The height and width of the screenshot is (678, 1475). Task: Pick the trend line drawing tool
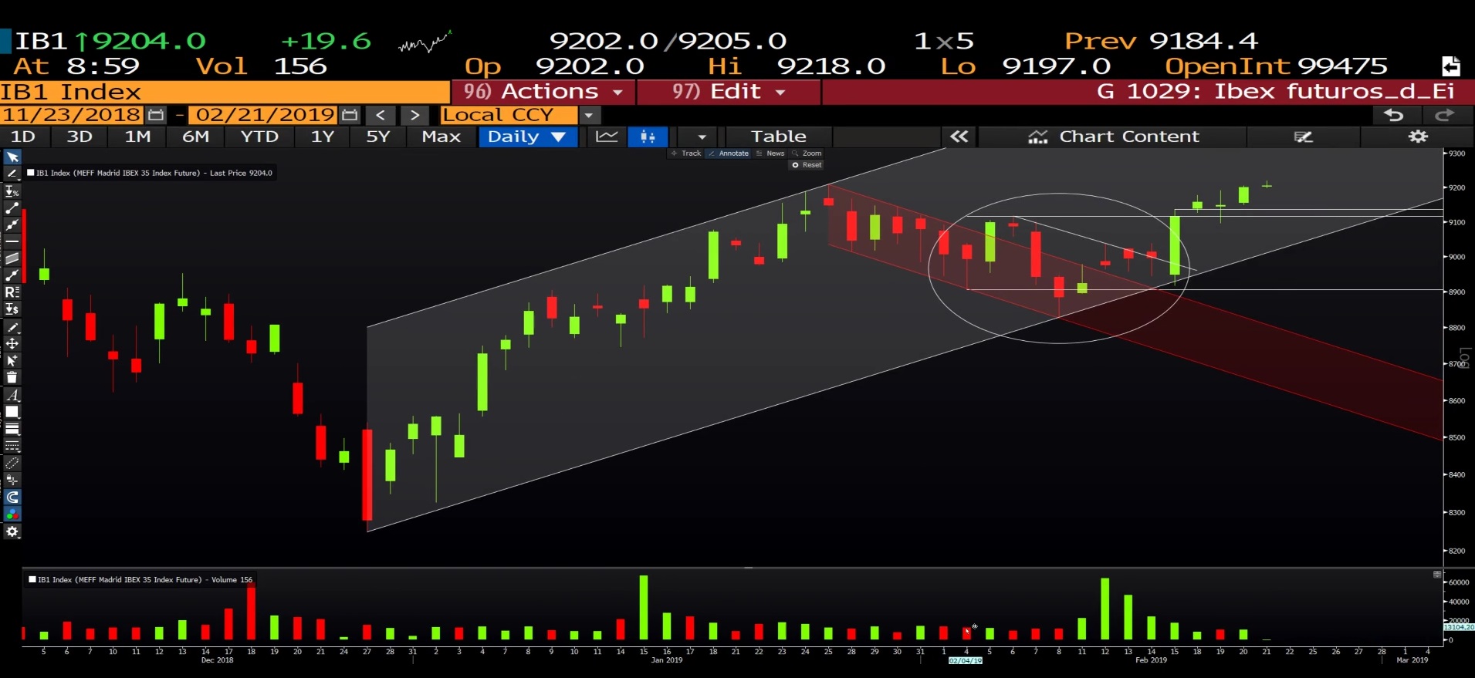coord(12,208)
